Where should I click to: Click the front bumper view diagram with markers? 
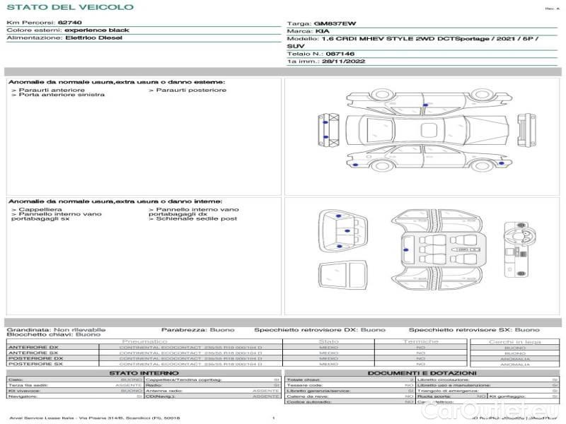click(x=330, y=129)
